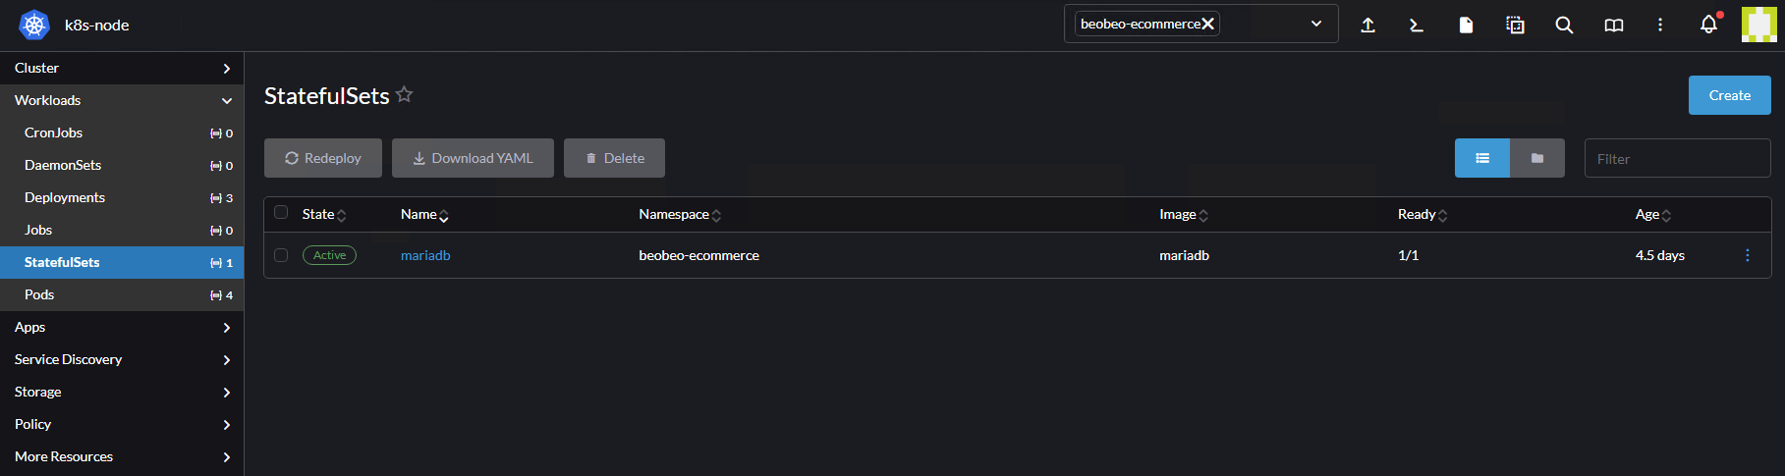Image resolution: width=1785 pixels, height=476 pixels.
Task: Open the notifications bell icon
Action: click(1709, 25)
